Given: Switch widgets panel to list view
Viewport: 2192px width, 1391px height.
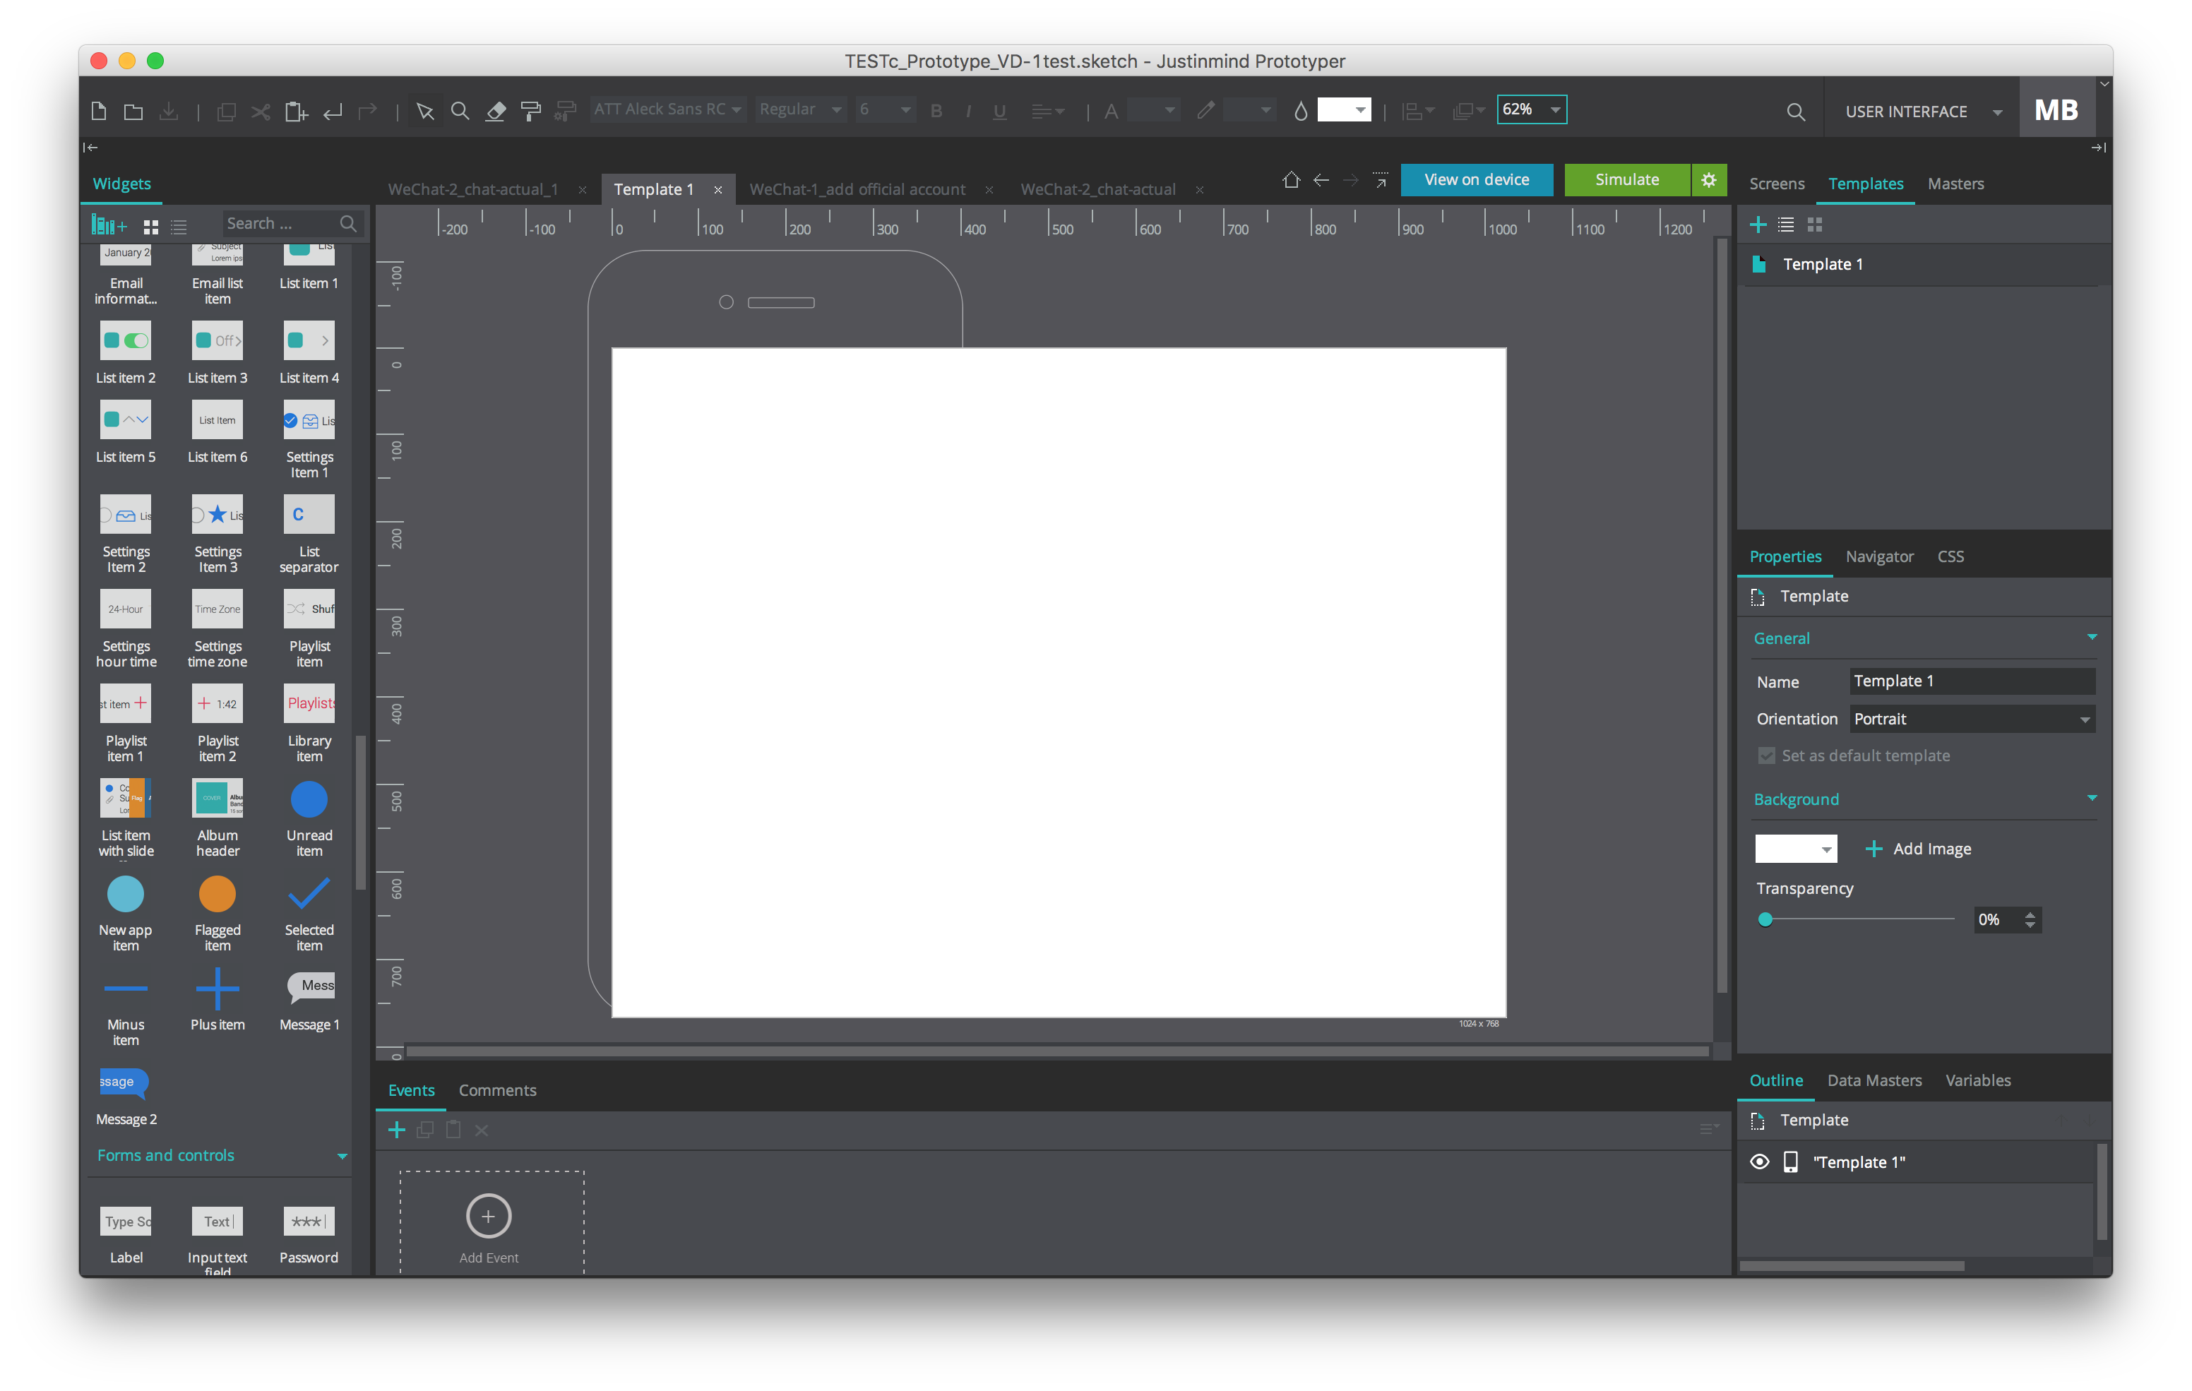Looking at the screenshot, I should pos(179,226).
